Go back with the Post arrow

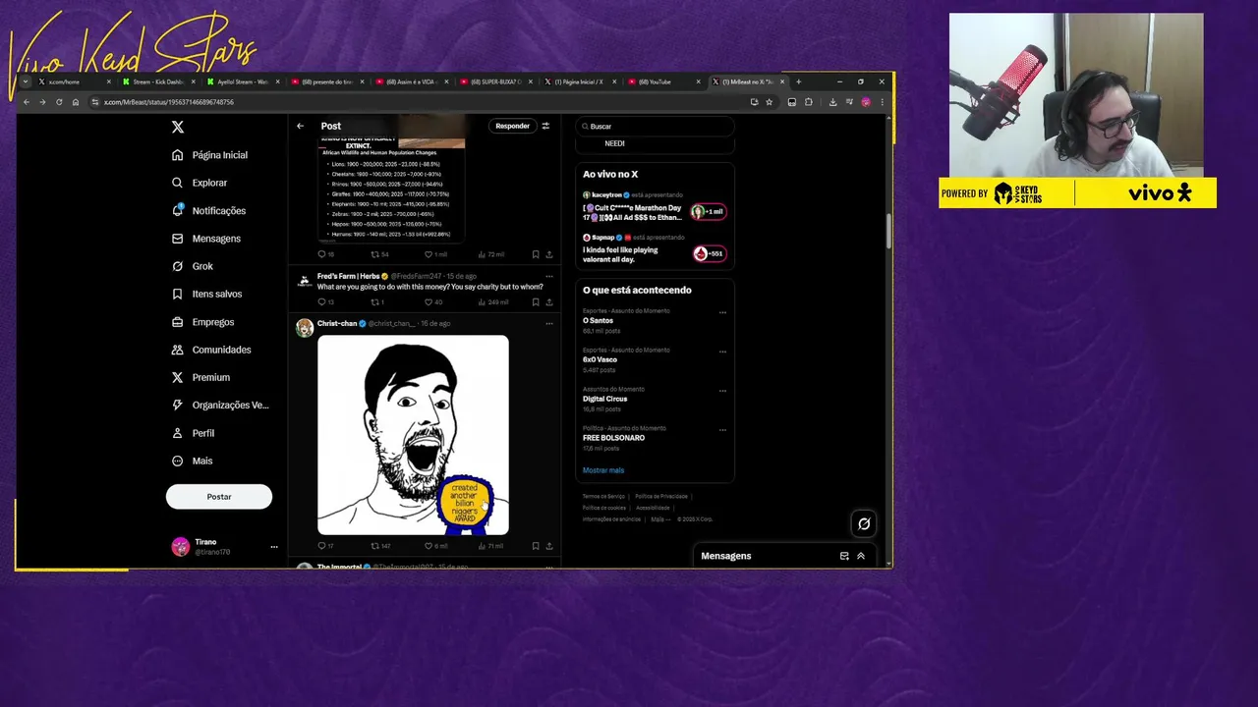(301, 126)
